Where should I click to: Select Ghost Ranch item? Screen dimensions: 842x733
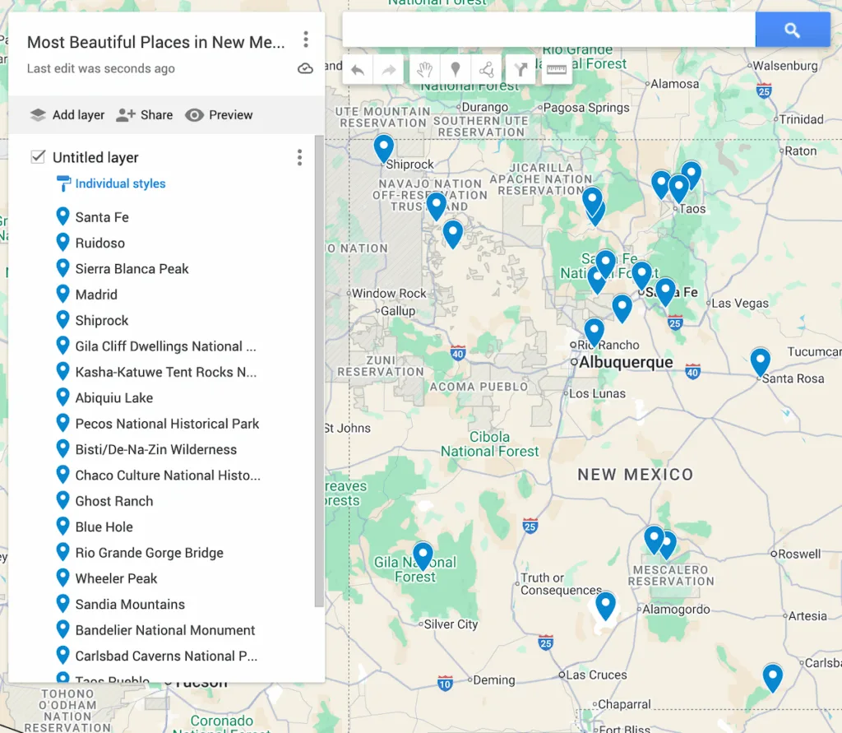tap(113, 501)
